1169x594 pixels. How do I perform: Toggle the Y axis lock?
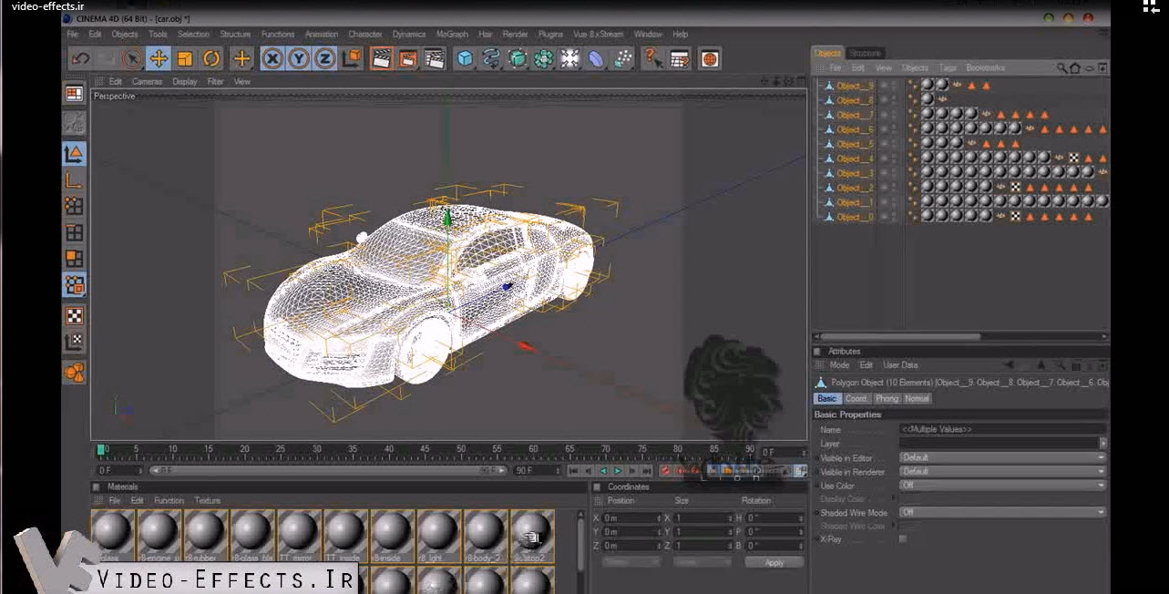click(298, 59)
